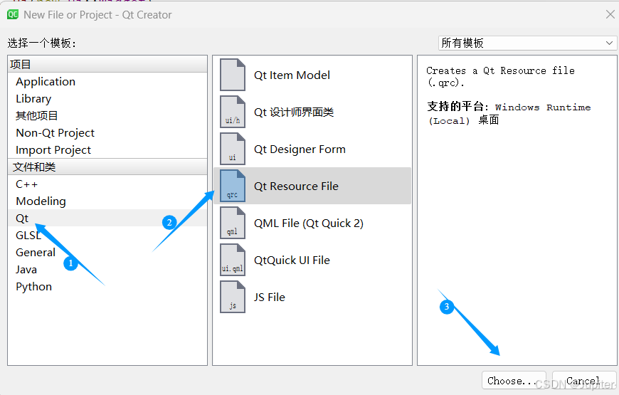Click the ui.qml QtQuick UI File icon
619x395 pixels.
233,260
